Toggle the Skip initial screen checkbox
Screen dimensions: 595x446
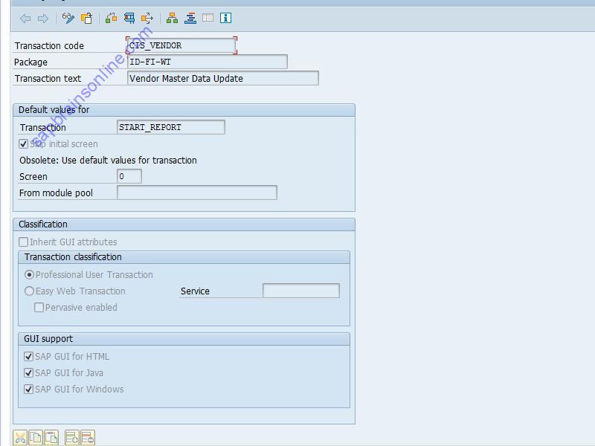pos(23,143)
